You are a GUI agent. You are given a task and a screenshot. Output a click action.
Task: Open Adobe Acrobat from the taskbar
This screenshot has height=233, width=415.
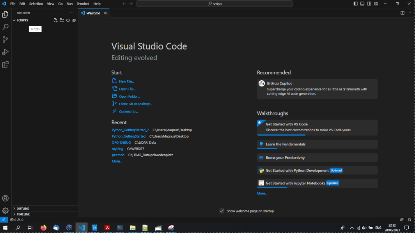[x=107, y=228]
